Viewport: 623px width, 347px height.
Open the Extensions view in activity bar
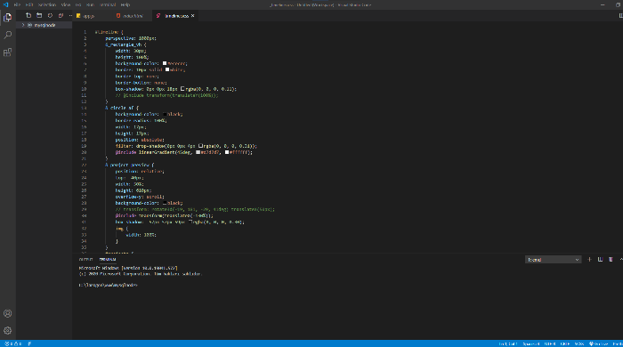click(x=7, y=52)
